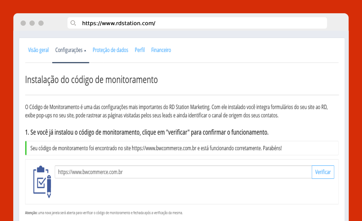The image size is (362, 221).
Task: Click the step 1 verification instruction heading
Action: [147, 132]
